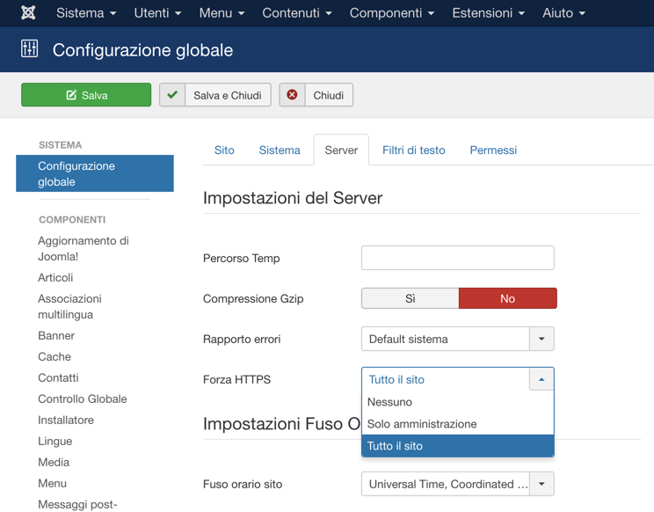Switch to the Permessi tab

pyautogui.click(x=493, y=150)
